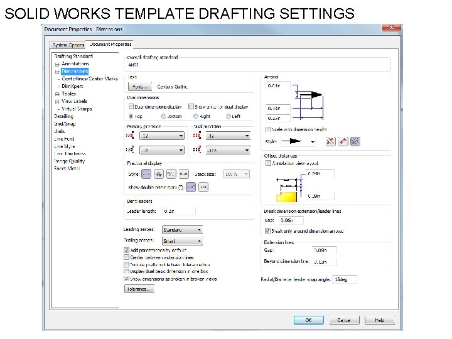The height and width of the screenshot is (339, 452).
Task: Check Dual dimensions display
Action: 131,107
